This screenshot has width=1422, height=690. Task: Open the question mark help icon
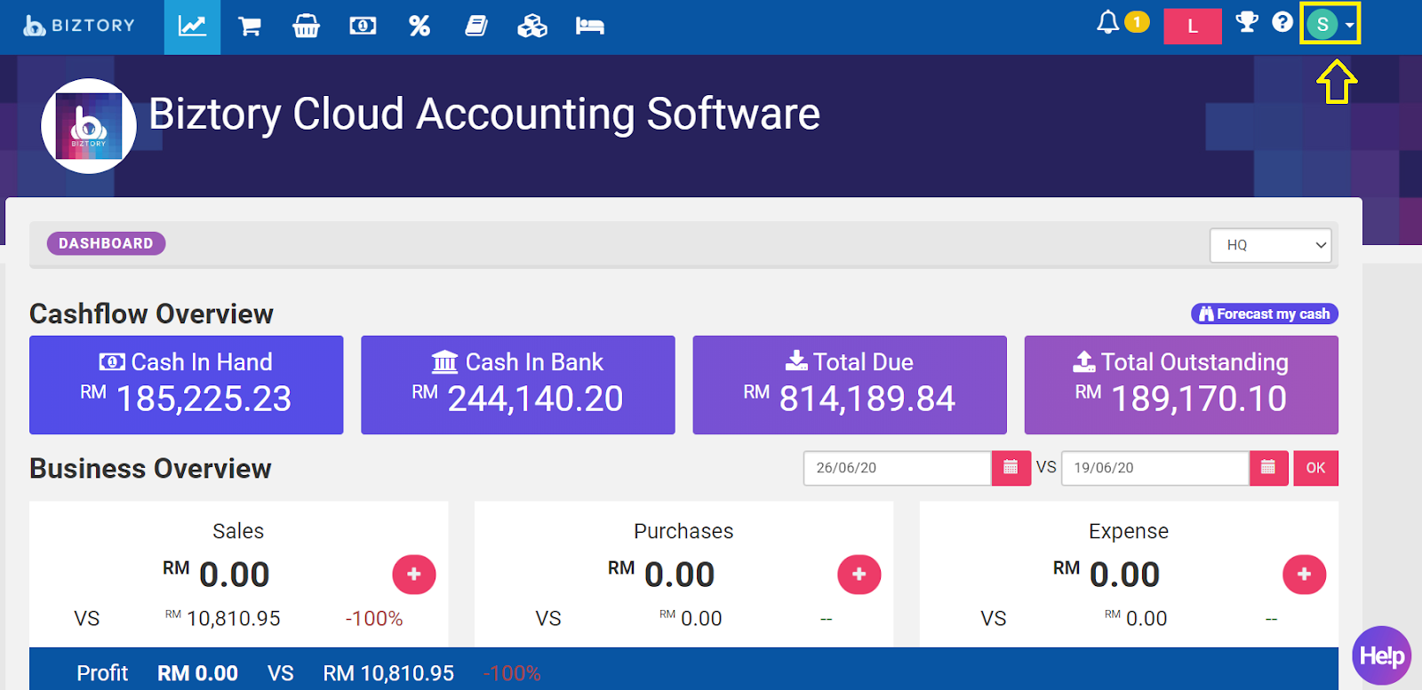(1282, 22)
